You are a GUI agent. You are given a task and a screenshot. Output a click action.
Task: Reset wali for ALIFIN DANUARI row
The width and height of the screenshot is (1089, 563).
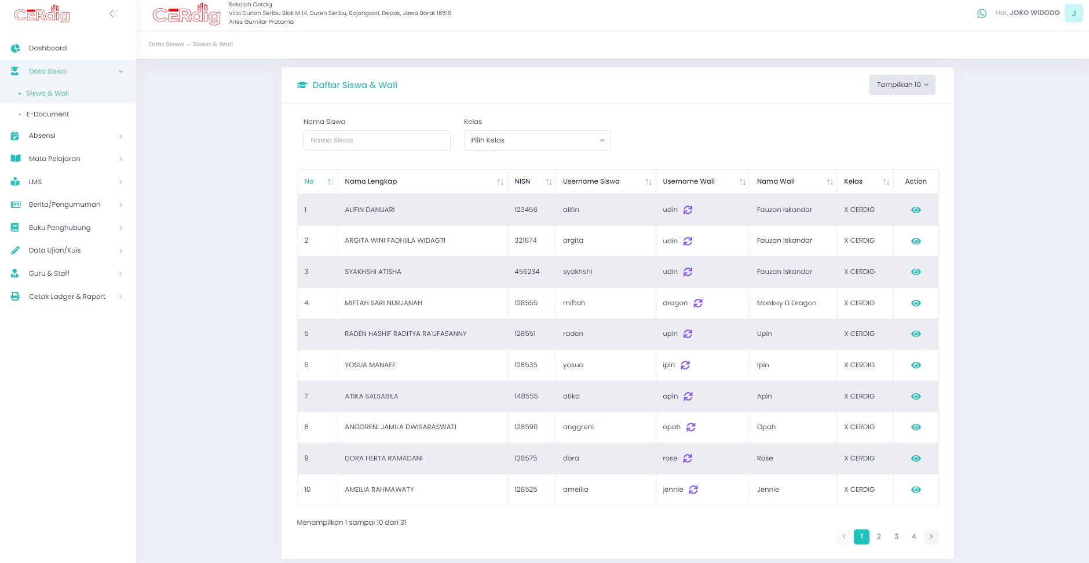click(x=688, y=210)
